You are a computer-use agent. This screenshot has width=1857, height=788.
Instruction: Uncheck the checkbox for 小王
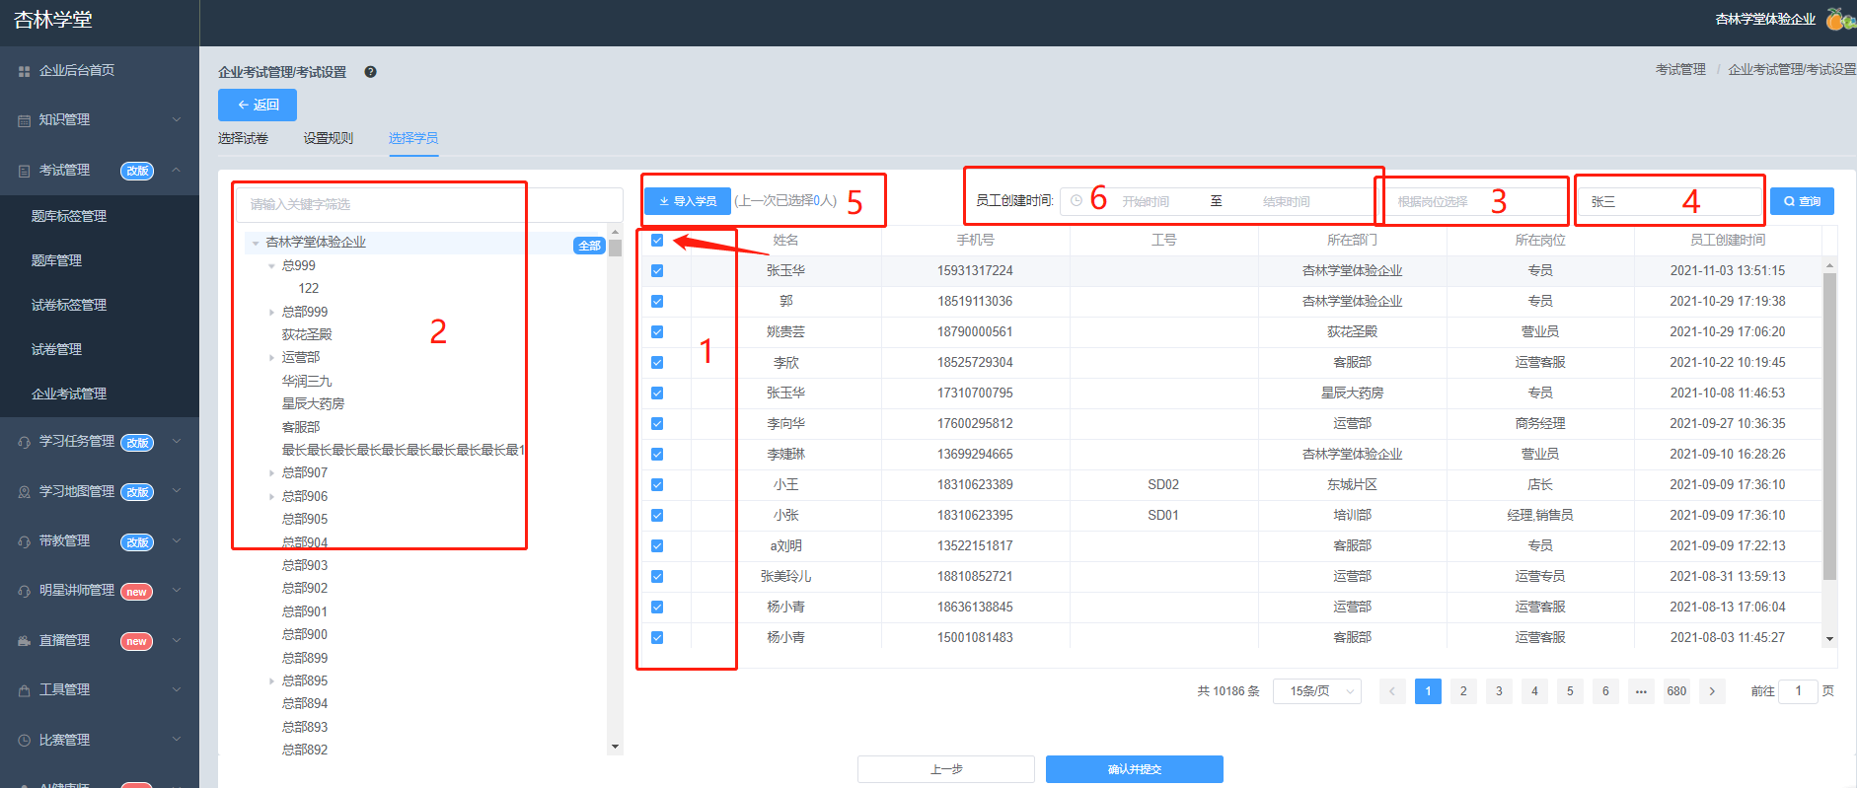(x=657, y=484)
